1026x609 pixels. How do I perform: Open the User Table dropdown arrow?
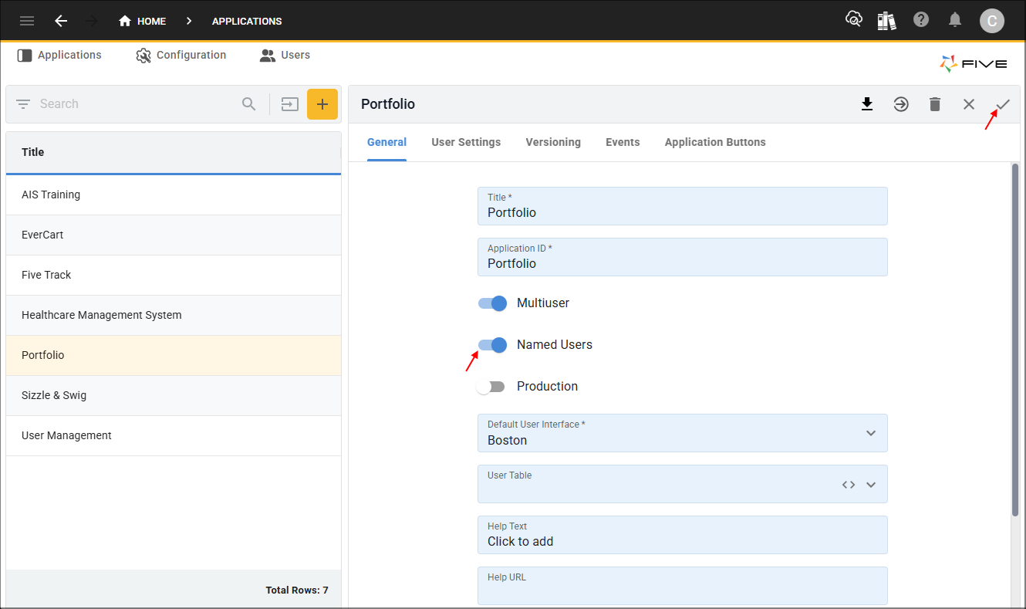(x=871, y=485)
